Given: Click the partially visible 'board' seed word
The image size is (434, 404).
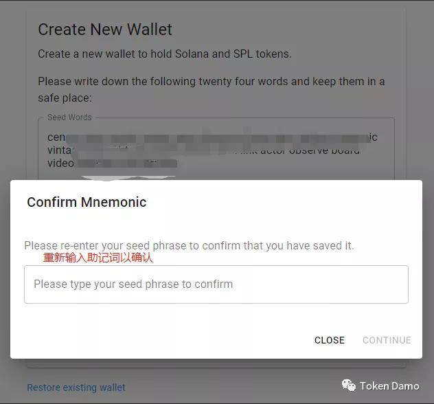Looking at the screenshot, I should pos(345,152).
